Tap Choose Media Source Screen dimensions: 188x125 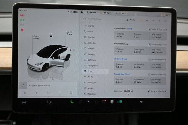(x=39, y=85)
